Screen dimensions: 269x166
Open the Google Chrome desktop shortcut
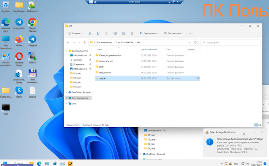[32, 25]
